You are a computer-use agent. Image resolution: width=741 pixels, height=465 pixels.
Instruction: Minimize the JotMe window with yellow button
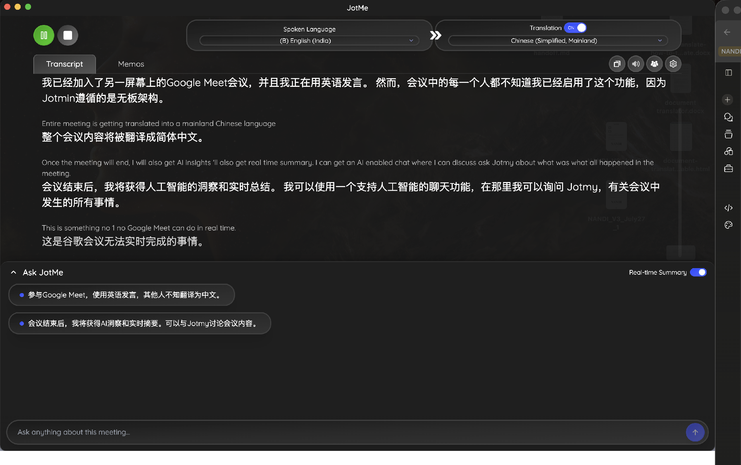17,7
